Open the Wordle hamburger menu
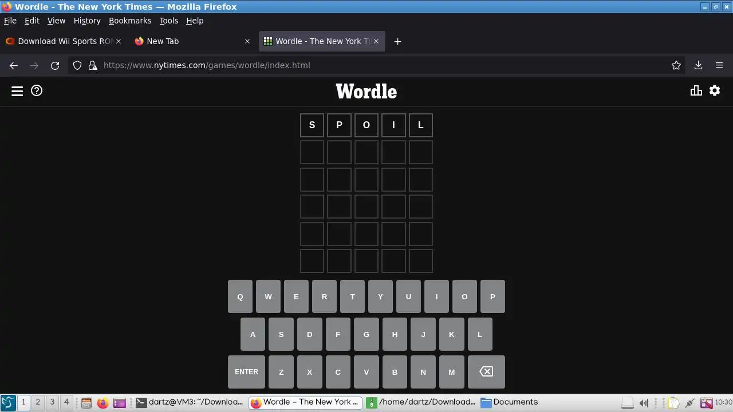The height and width of the screenshot is (412, 733). coord(17,91)
